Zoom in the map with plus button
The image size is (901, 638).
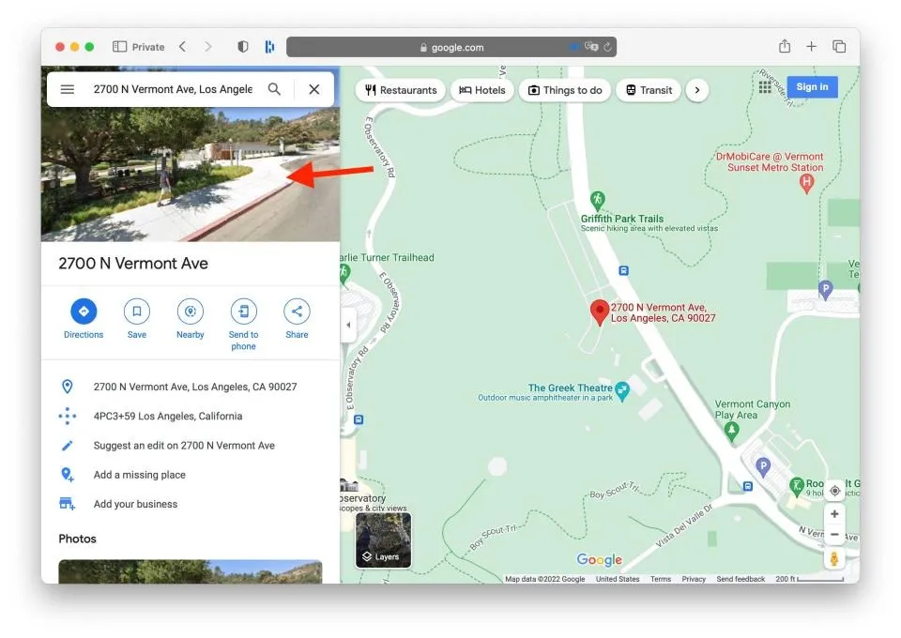(834, 514)
